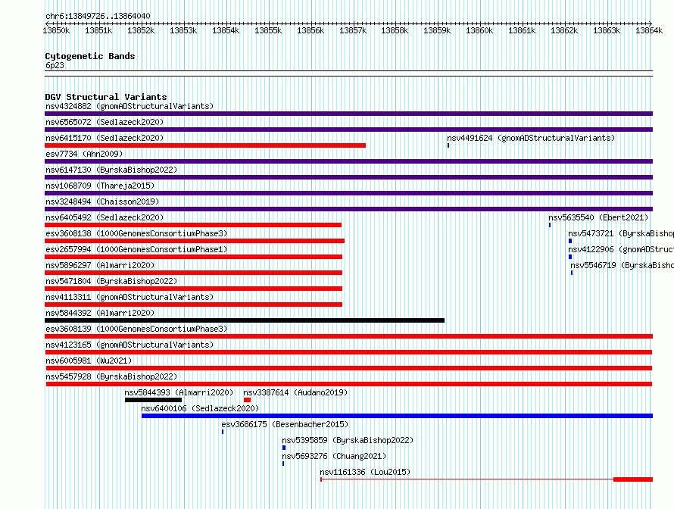Image resolution: width=674 pixels, height=509 pixels.
Task: Click nsv4123165 (gnomADStructuralVariants) label
Action: pos(129,345)
